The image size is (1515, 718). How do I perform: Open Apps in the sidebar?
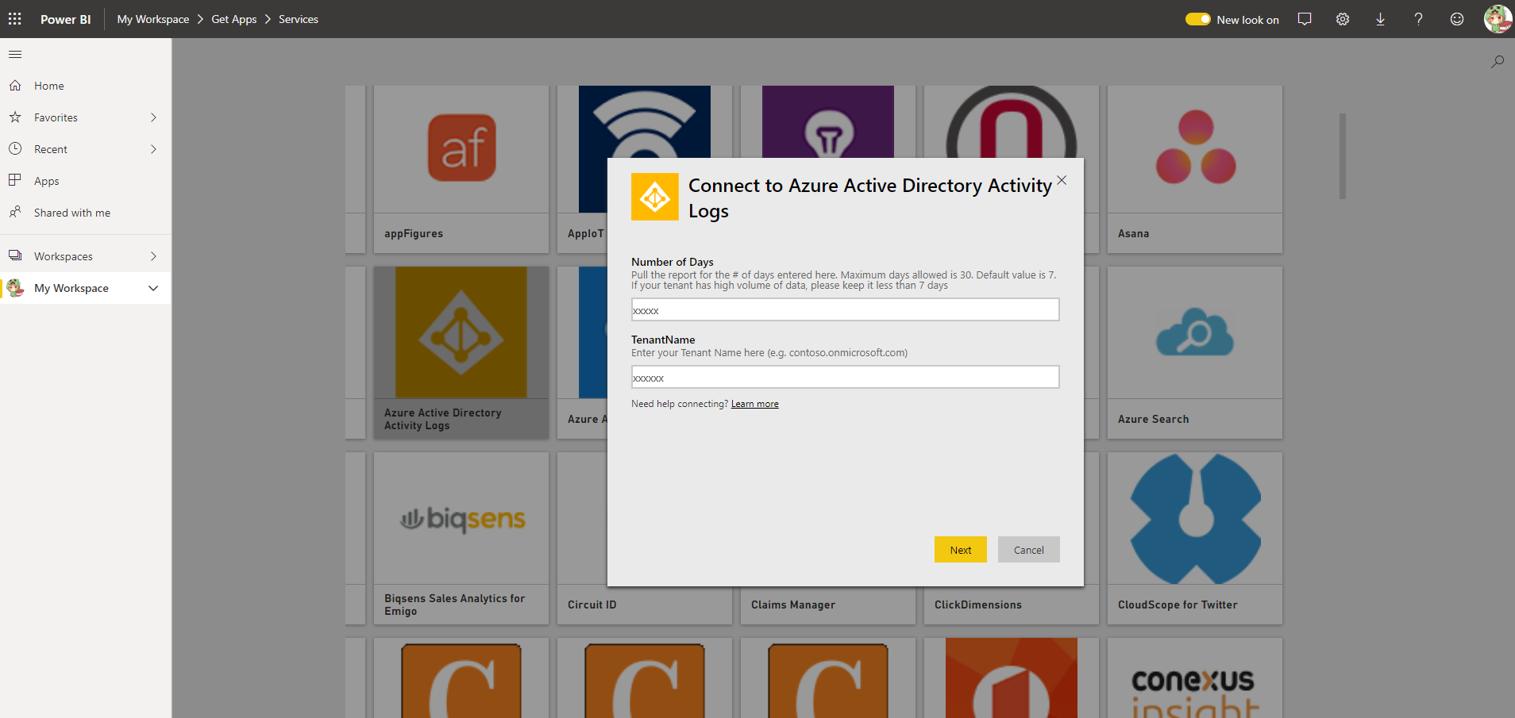tap(86, 181)
